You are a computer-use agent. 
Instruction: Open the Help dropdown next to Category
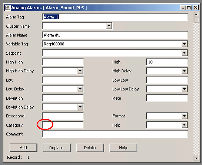click(184, 125)
